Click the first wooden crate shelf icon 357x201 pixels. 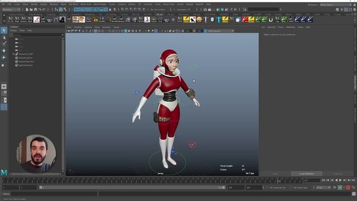pyautogui.click(x=76, y=20)
